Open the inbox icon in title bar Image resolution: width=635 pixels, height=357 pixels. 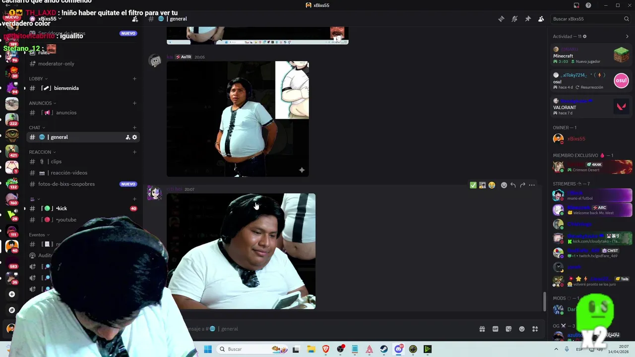click(x=576, y=5)
